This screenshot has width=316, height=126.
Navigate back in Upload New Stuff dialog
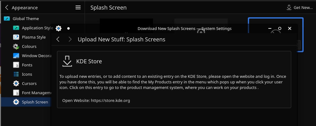(58, 40)
